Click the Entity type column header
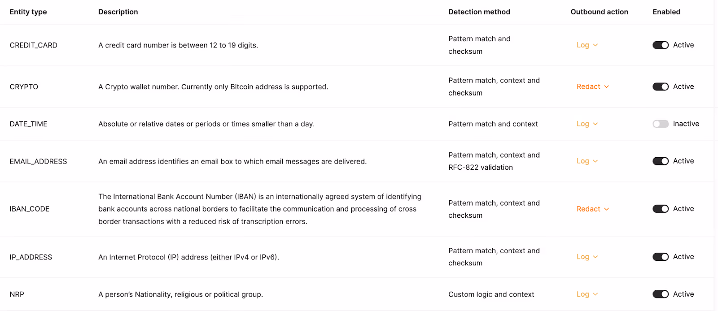Screen dimensions: 718x311 28,12
